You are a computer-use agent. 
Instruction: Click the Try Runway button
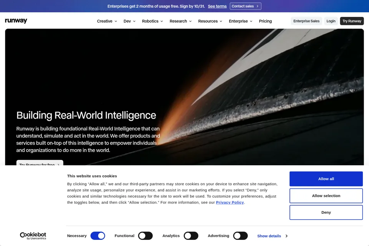tap(352, 21)
